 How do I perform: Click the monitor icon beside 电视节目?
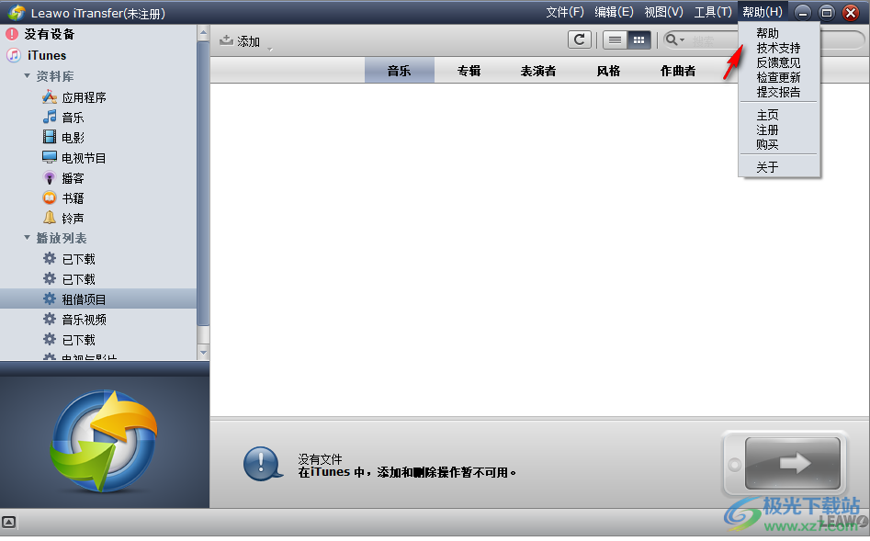[x=50, y=157]
